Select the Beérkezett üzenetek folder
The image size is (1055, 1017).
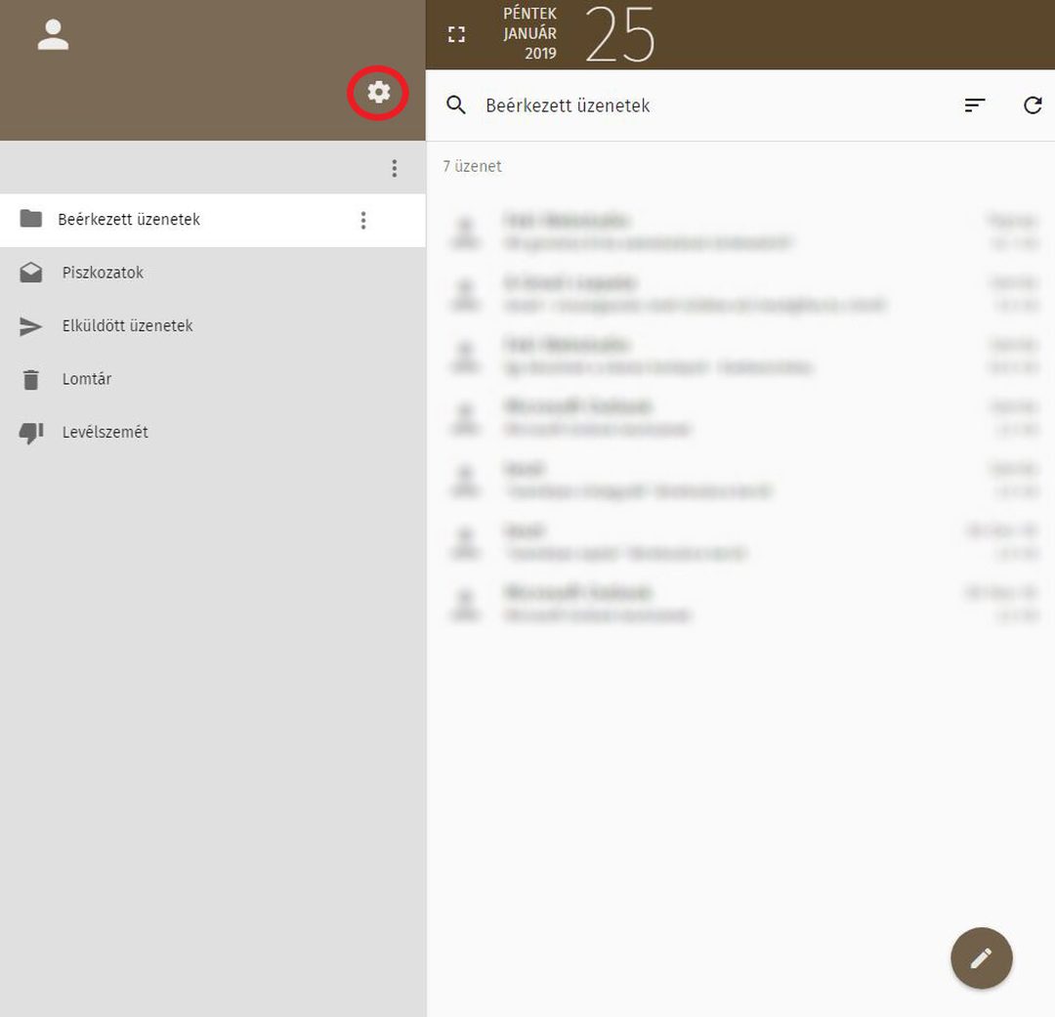tap(213, 220)
